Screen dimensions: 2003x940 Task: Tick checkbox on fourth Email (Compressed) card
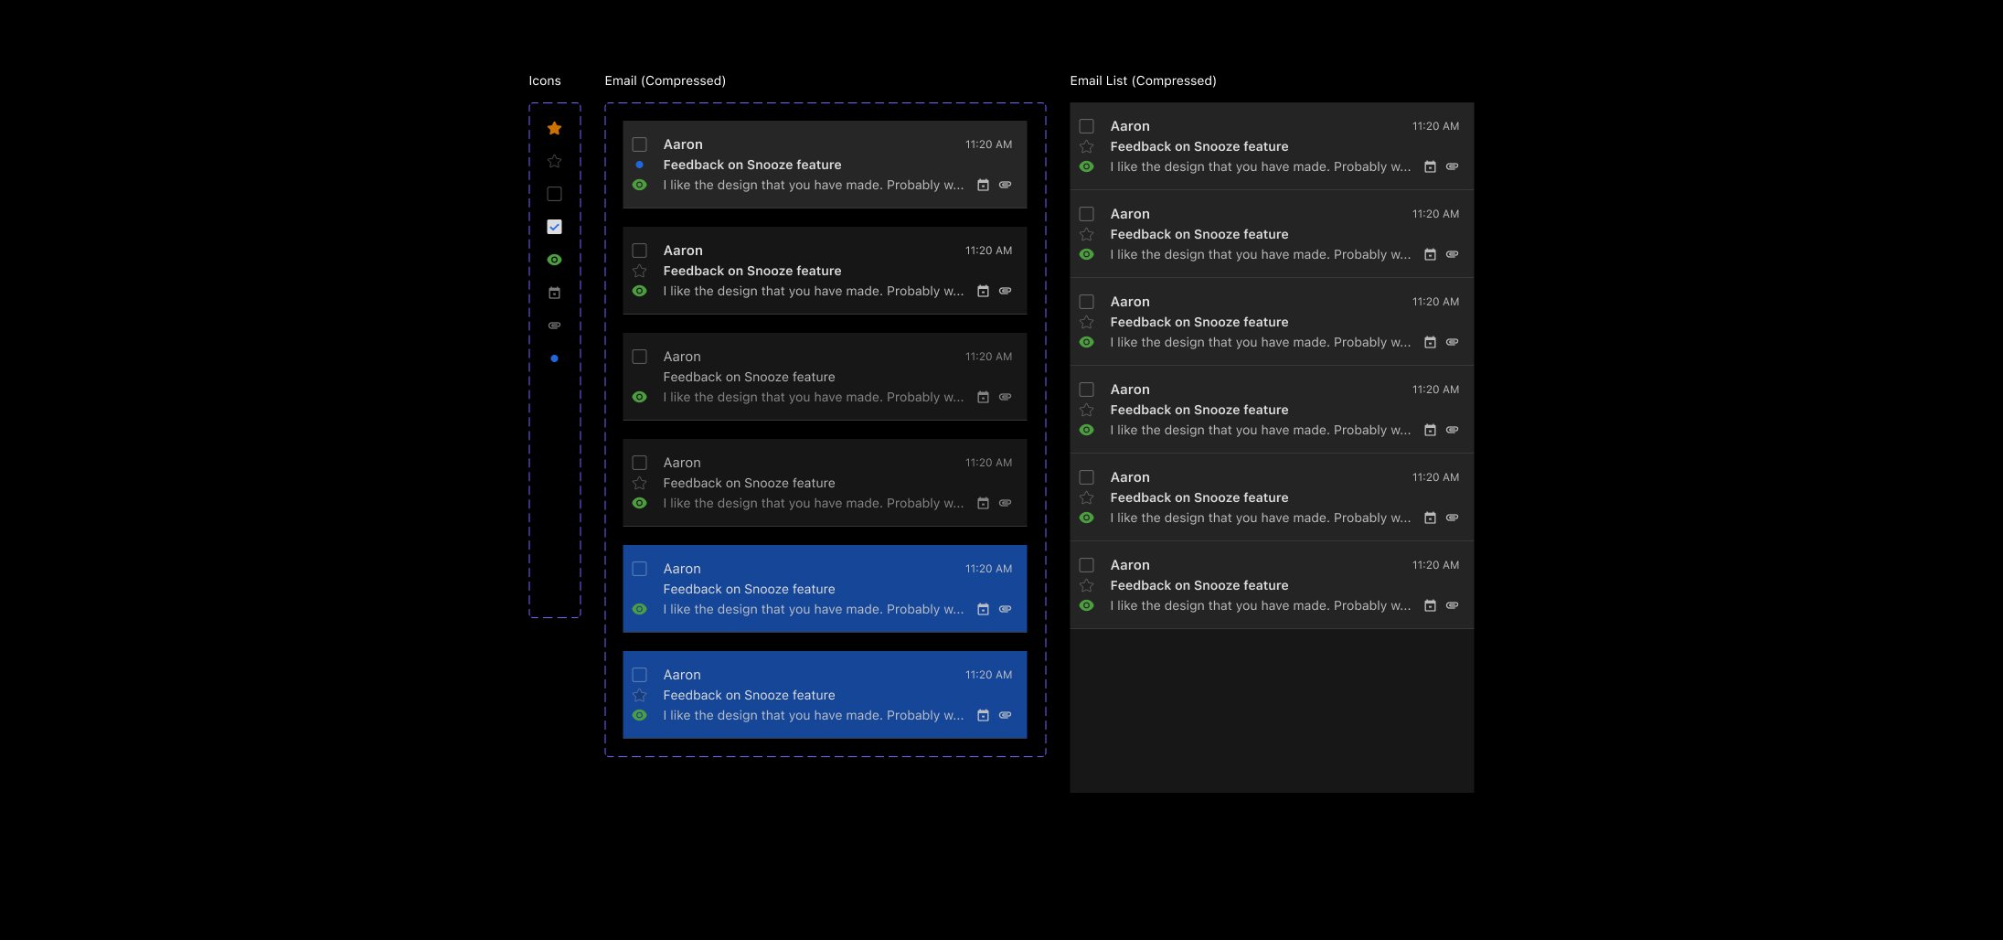point(639,463)
